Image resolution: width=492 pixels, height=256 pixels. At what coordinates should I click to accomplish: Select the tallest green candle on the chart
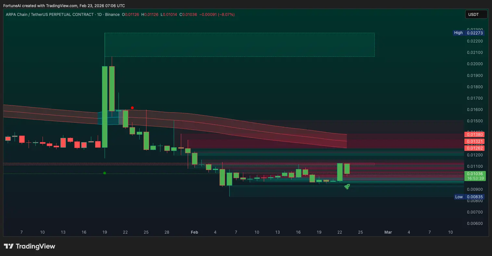point(105,107)
